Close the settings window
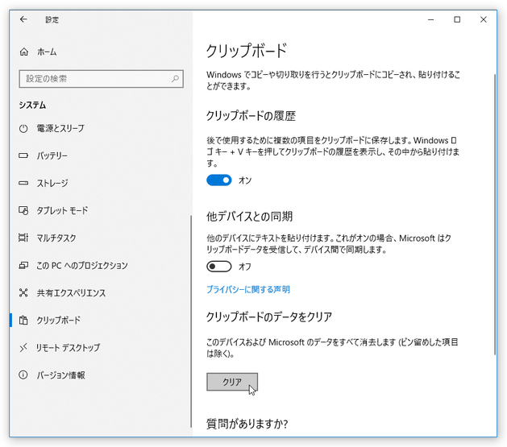Image resolution: width=507 pixels, height=447 pixels. [x=483, y=19]
